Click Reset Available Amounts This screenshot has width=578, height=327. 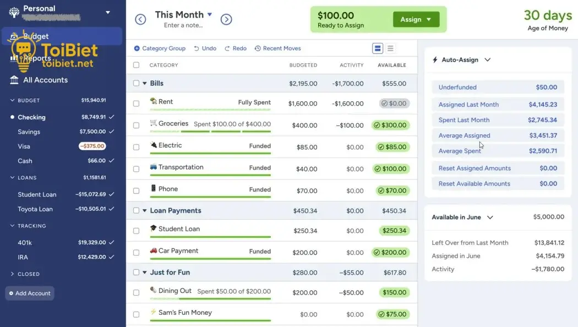click(498, 183)
